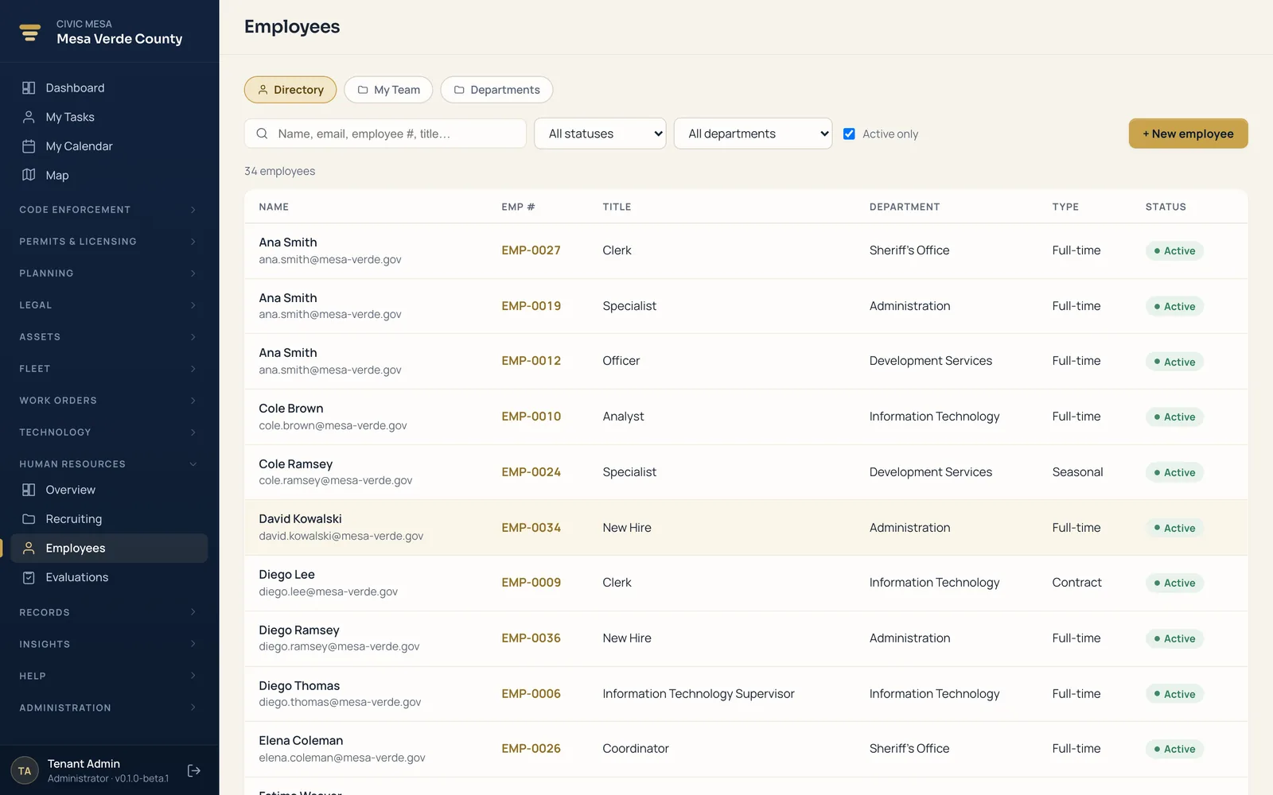Click Diego Ramsey's name
The width and height of the screenshot is (1273, 795).
tap(299, 630)
